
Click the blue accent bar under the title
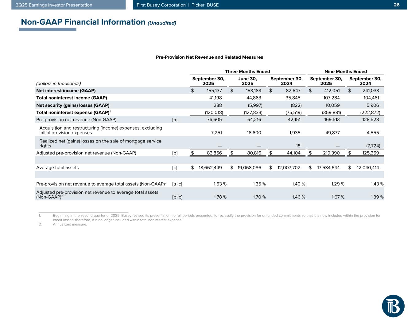click(48, 29)
